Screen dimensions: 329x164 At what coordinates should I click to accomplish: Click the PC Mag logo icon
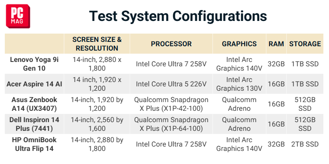tap(18, 16)
